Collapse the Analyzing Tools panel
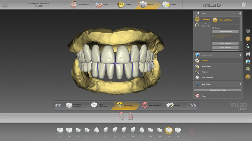 (x=240, y=55)
